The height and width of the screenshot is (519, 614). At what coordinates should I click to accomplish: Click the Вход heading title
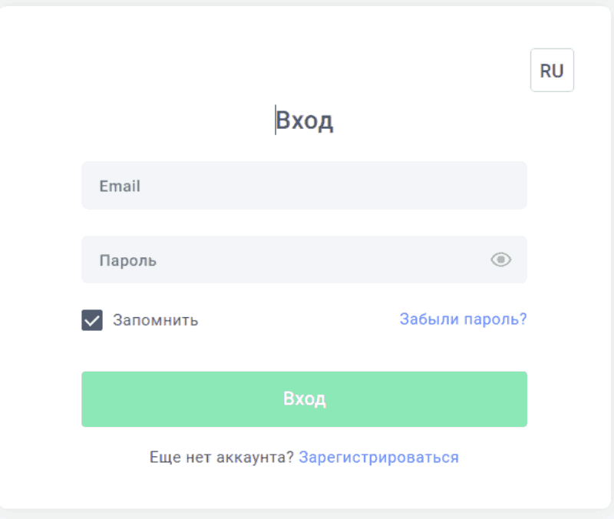[305, 121]
